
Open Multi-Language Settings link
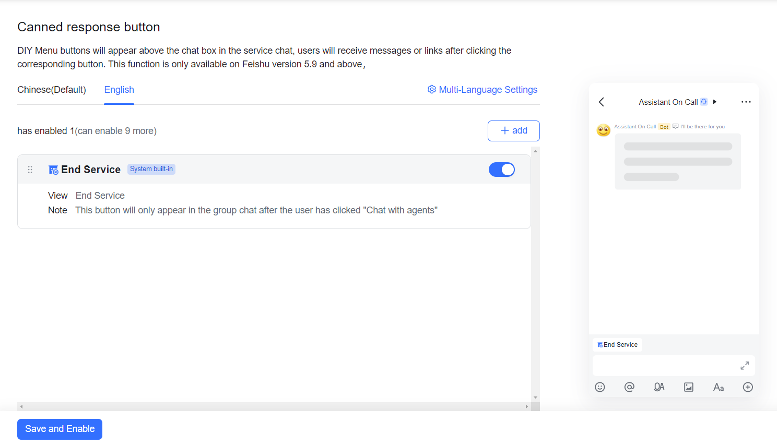(x=482, y=90)
